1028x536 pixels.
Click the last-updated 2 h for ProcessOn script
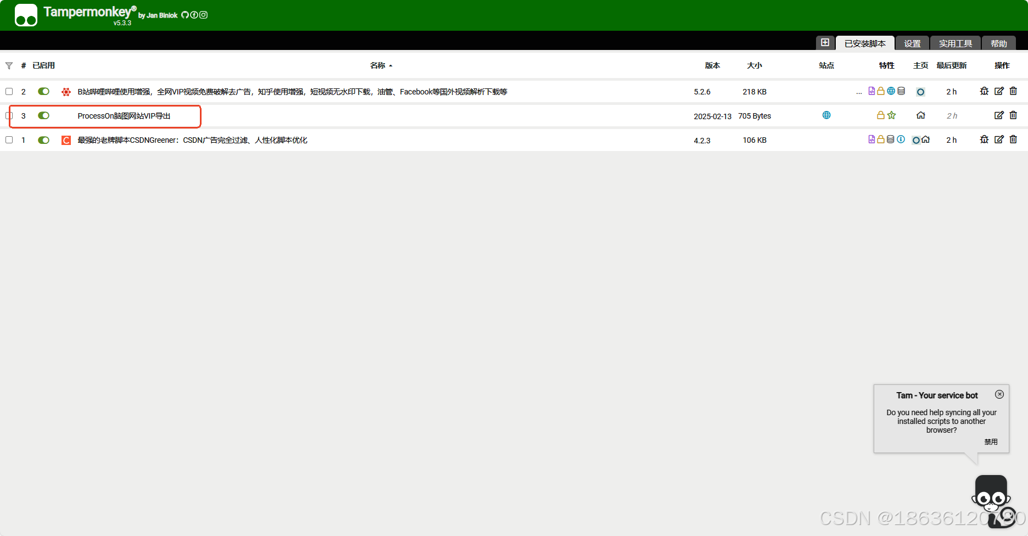952,116
